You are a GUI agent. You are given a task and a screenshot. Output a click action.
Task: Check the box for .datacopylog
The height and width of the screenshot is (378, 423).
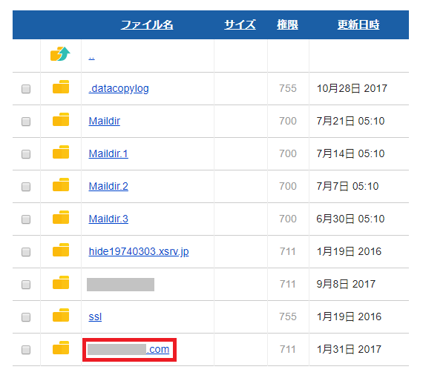(x=26, y=89)
